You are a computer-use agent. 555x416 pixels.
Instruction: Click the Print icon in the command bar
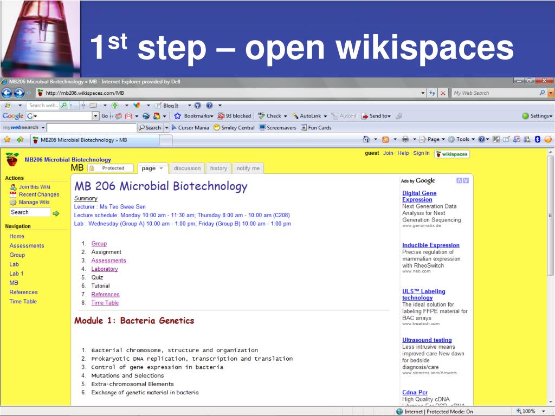(x=405, y=139)
